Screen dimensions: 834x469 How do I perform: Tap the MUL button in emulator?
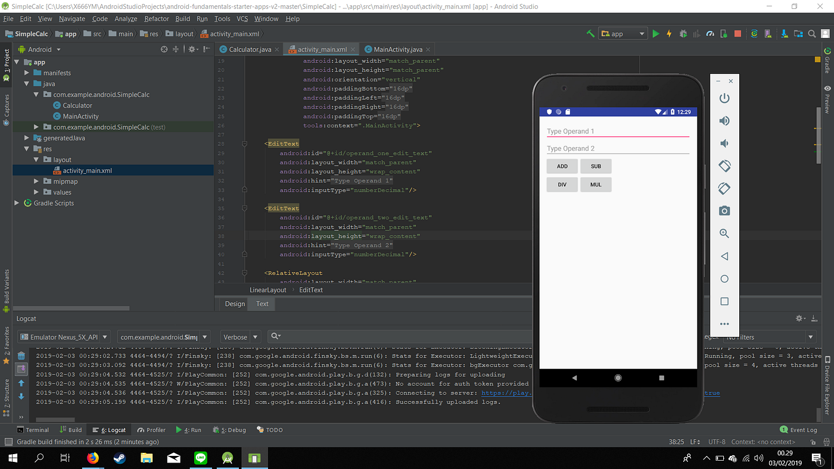click(x=596, y=185)
